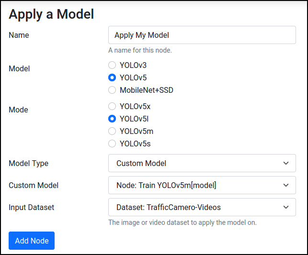
Task: Click the MobileNet+SSD label text
Action: [147, 90]
